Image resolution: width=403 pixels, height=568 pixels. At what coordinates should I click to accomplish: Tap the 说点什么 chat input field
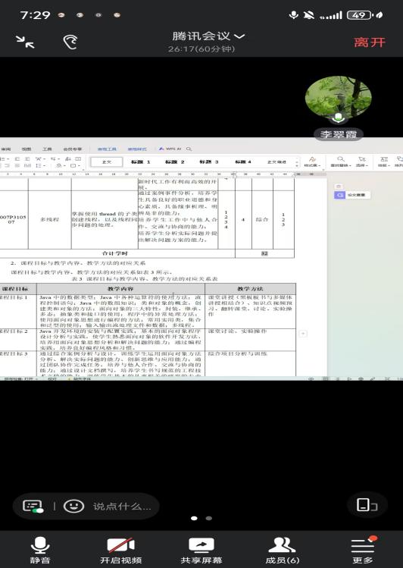(122, 506)
